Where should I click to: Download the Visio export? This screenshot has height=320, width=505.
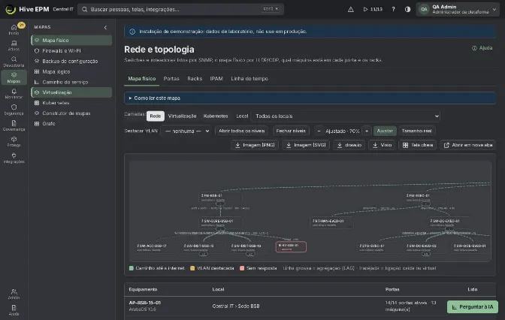[x=382, y=145]
